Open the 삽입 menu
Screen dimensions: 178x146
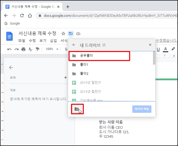(53, 40)
